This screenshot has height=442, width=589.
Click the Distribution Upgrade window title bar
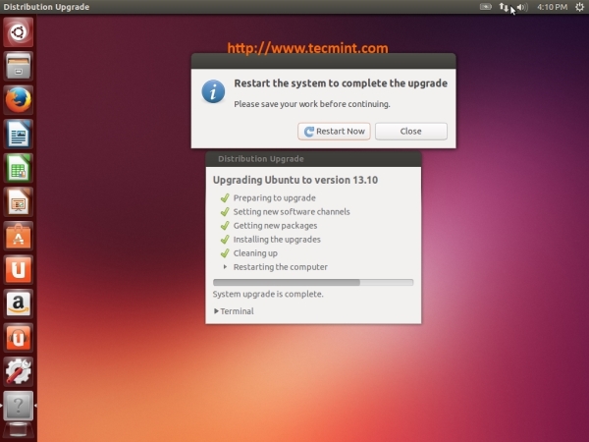(x=313, y=159)
